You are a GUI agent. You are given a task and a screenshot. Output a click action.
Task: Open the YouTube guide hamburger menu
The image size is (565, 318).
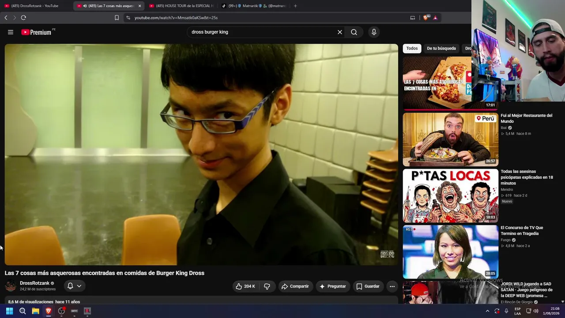pos(11,32)
